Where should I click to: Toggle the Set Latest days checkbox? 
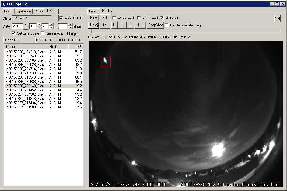[x=13, y=33]
